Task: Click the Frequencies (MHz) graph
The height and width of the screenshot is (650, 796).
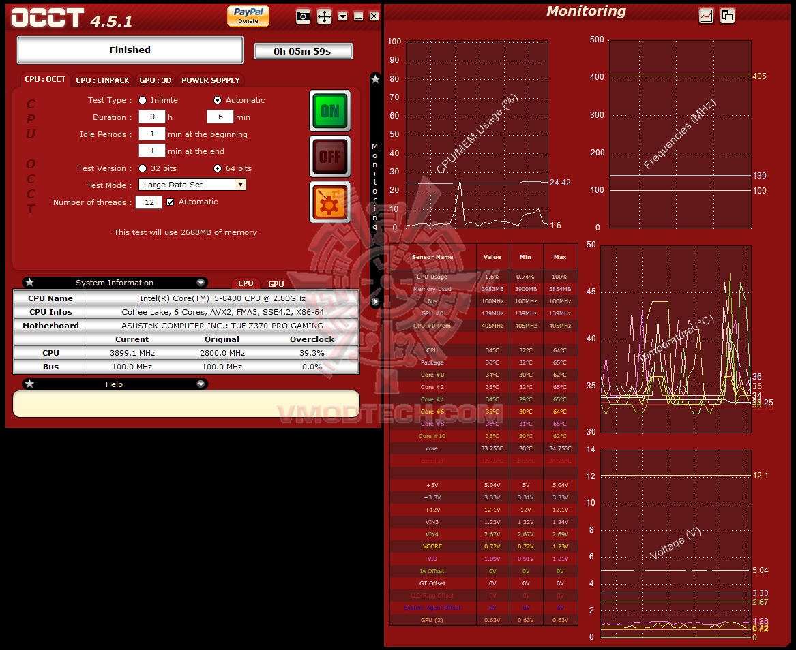Action: [680, 134]
